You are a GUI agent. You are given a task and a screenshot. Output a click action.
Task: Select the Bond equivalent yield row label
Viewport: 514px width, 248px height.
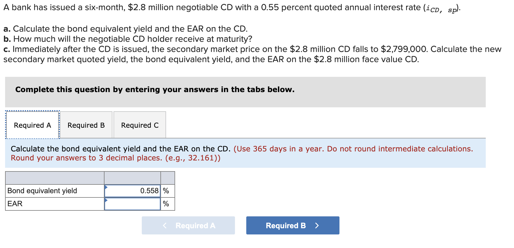click(x=42, y=191)
